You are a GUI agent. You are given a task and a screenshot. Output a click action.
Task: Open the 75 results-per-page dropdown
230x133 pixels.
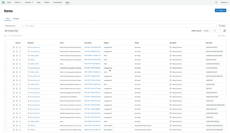217,31
